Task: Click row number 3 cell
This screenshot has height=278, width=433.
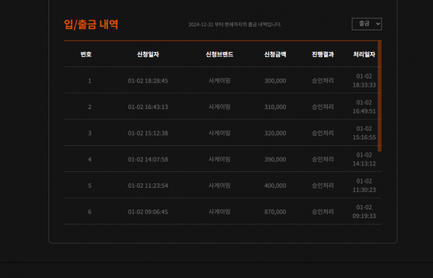Action: point(89,133)
